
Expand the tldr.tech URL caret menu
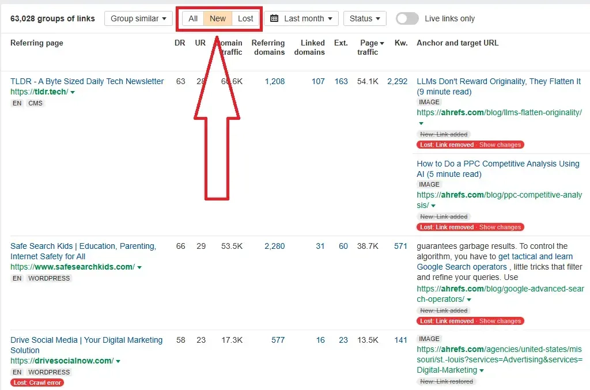(73, 92)
